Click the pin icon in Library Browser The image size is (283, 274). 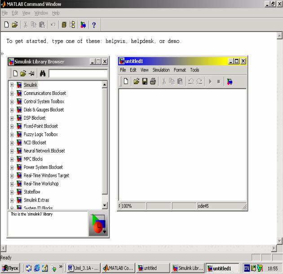(31, 73)
